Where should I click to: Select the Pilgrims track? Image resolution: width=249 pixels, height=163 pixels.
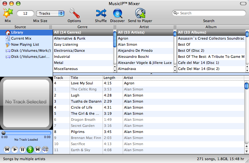point(149,132)
